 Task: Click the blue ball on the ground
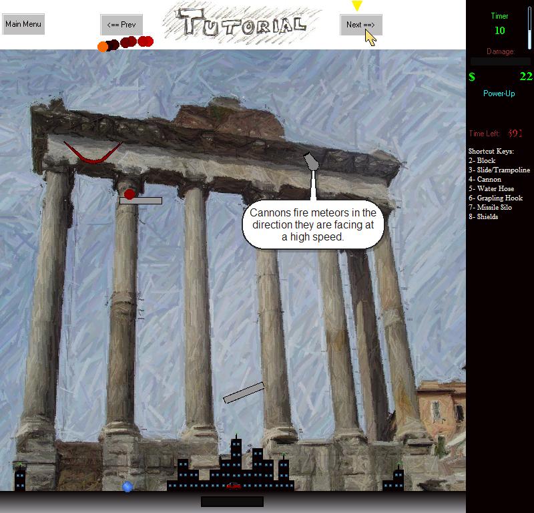[127, 486]
